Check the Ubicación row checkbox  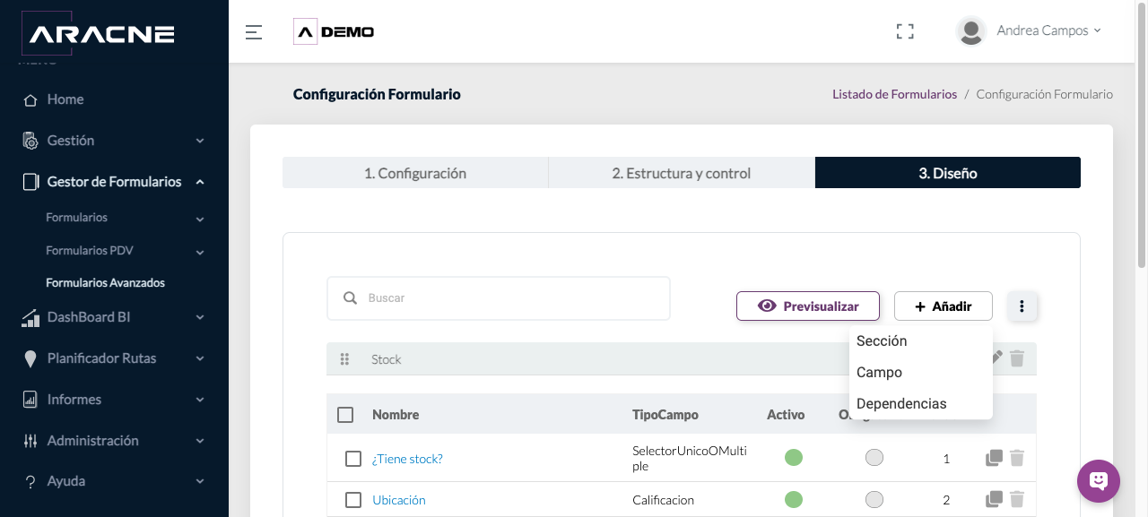tap(353, 500)
